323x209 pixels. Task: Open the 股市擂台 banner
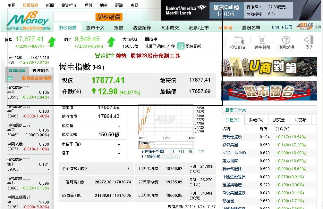pos(269,91)
